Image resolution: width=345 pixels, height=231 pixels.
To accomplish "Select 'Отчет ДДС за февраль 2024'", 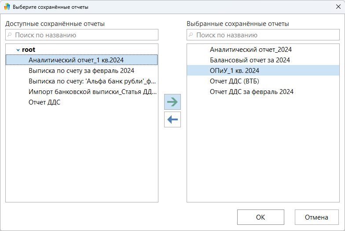I will pos(251,92).
